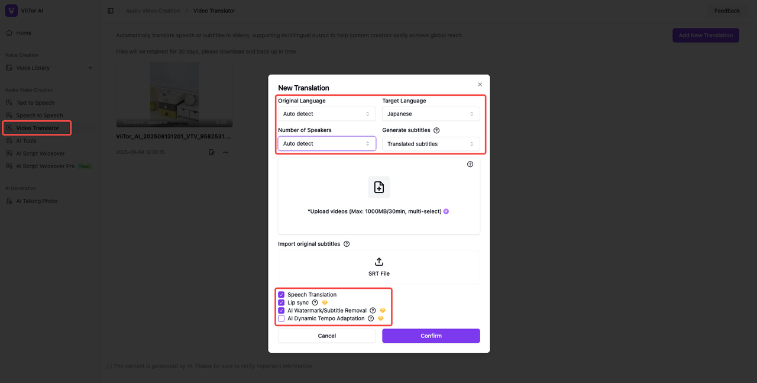Click help icon beside Import original subtitles
Viewport: 757px width, 383px height.
[347, 244]
